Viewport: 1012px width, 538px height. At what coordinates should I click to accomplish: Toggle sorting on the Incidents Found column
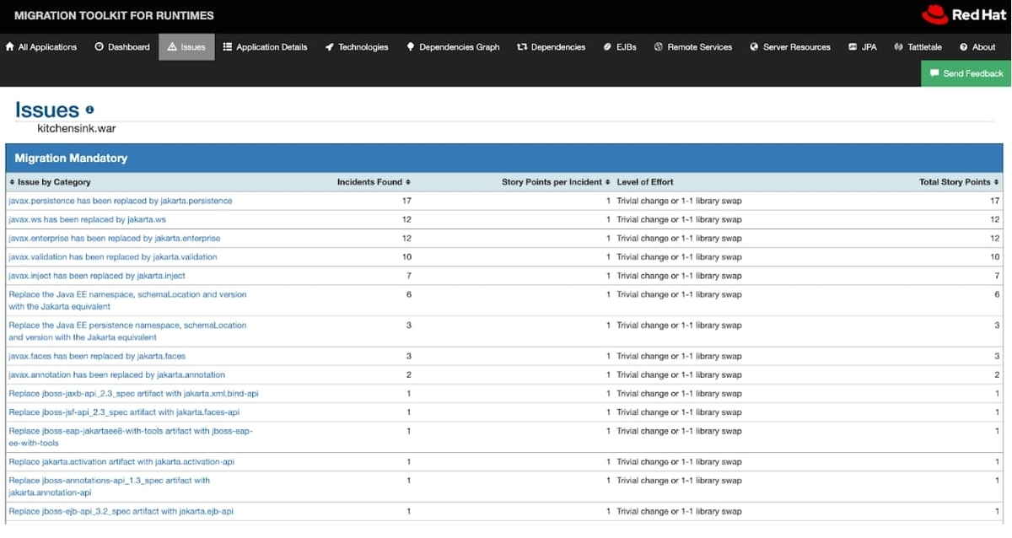[410, 181]
